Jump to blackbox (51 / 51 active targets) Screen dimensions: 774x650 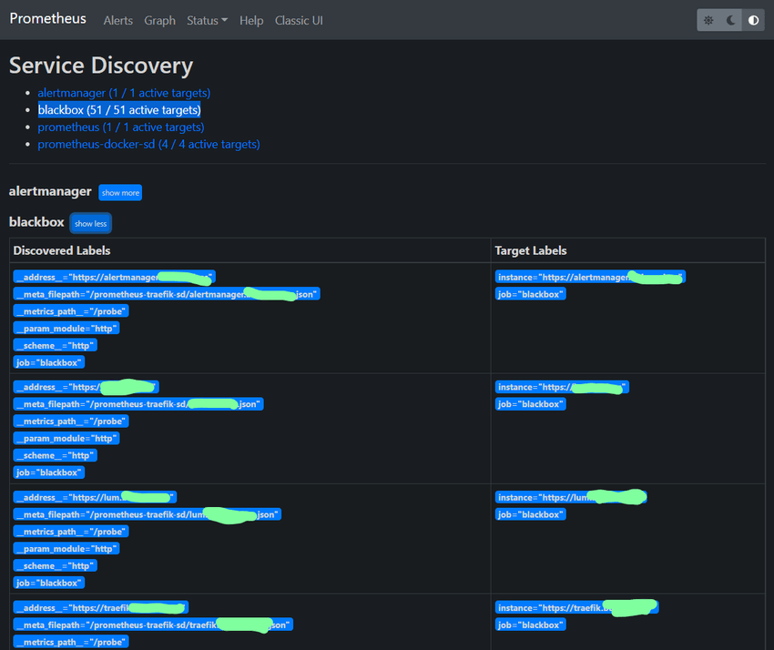[x=119, y=109]
